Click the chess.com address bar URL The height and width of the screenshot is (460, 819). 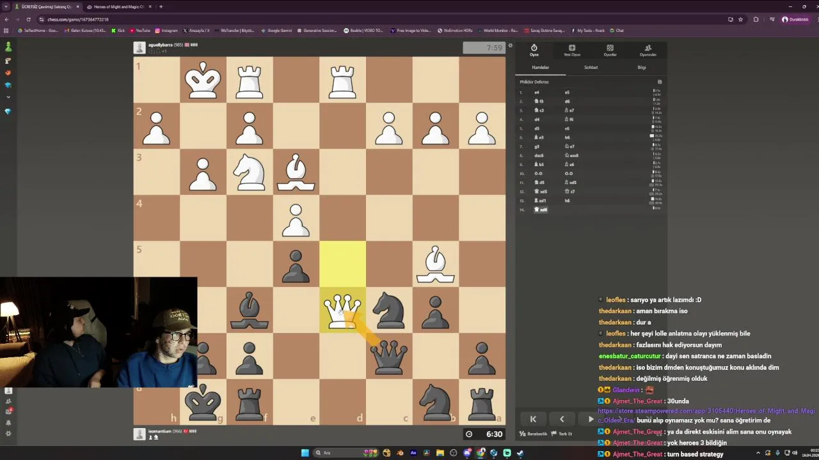[78, 19]
